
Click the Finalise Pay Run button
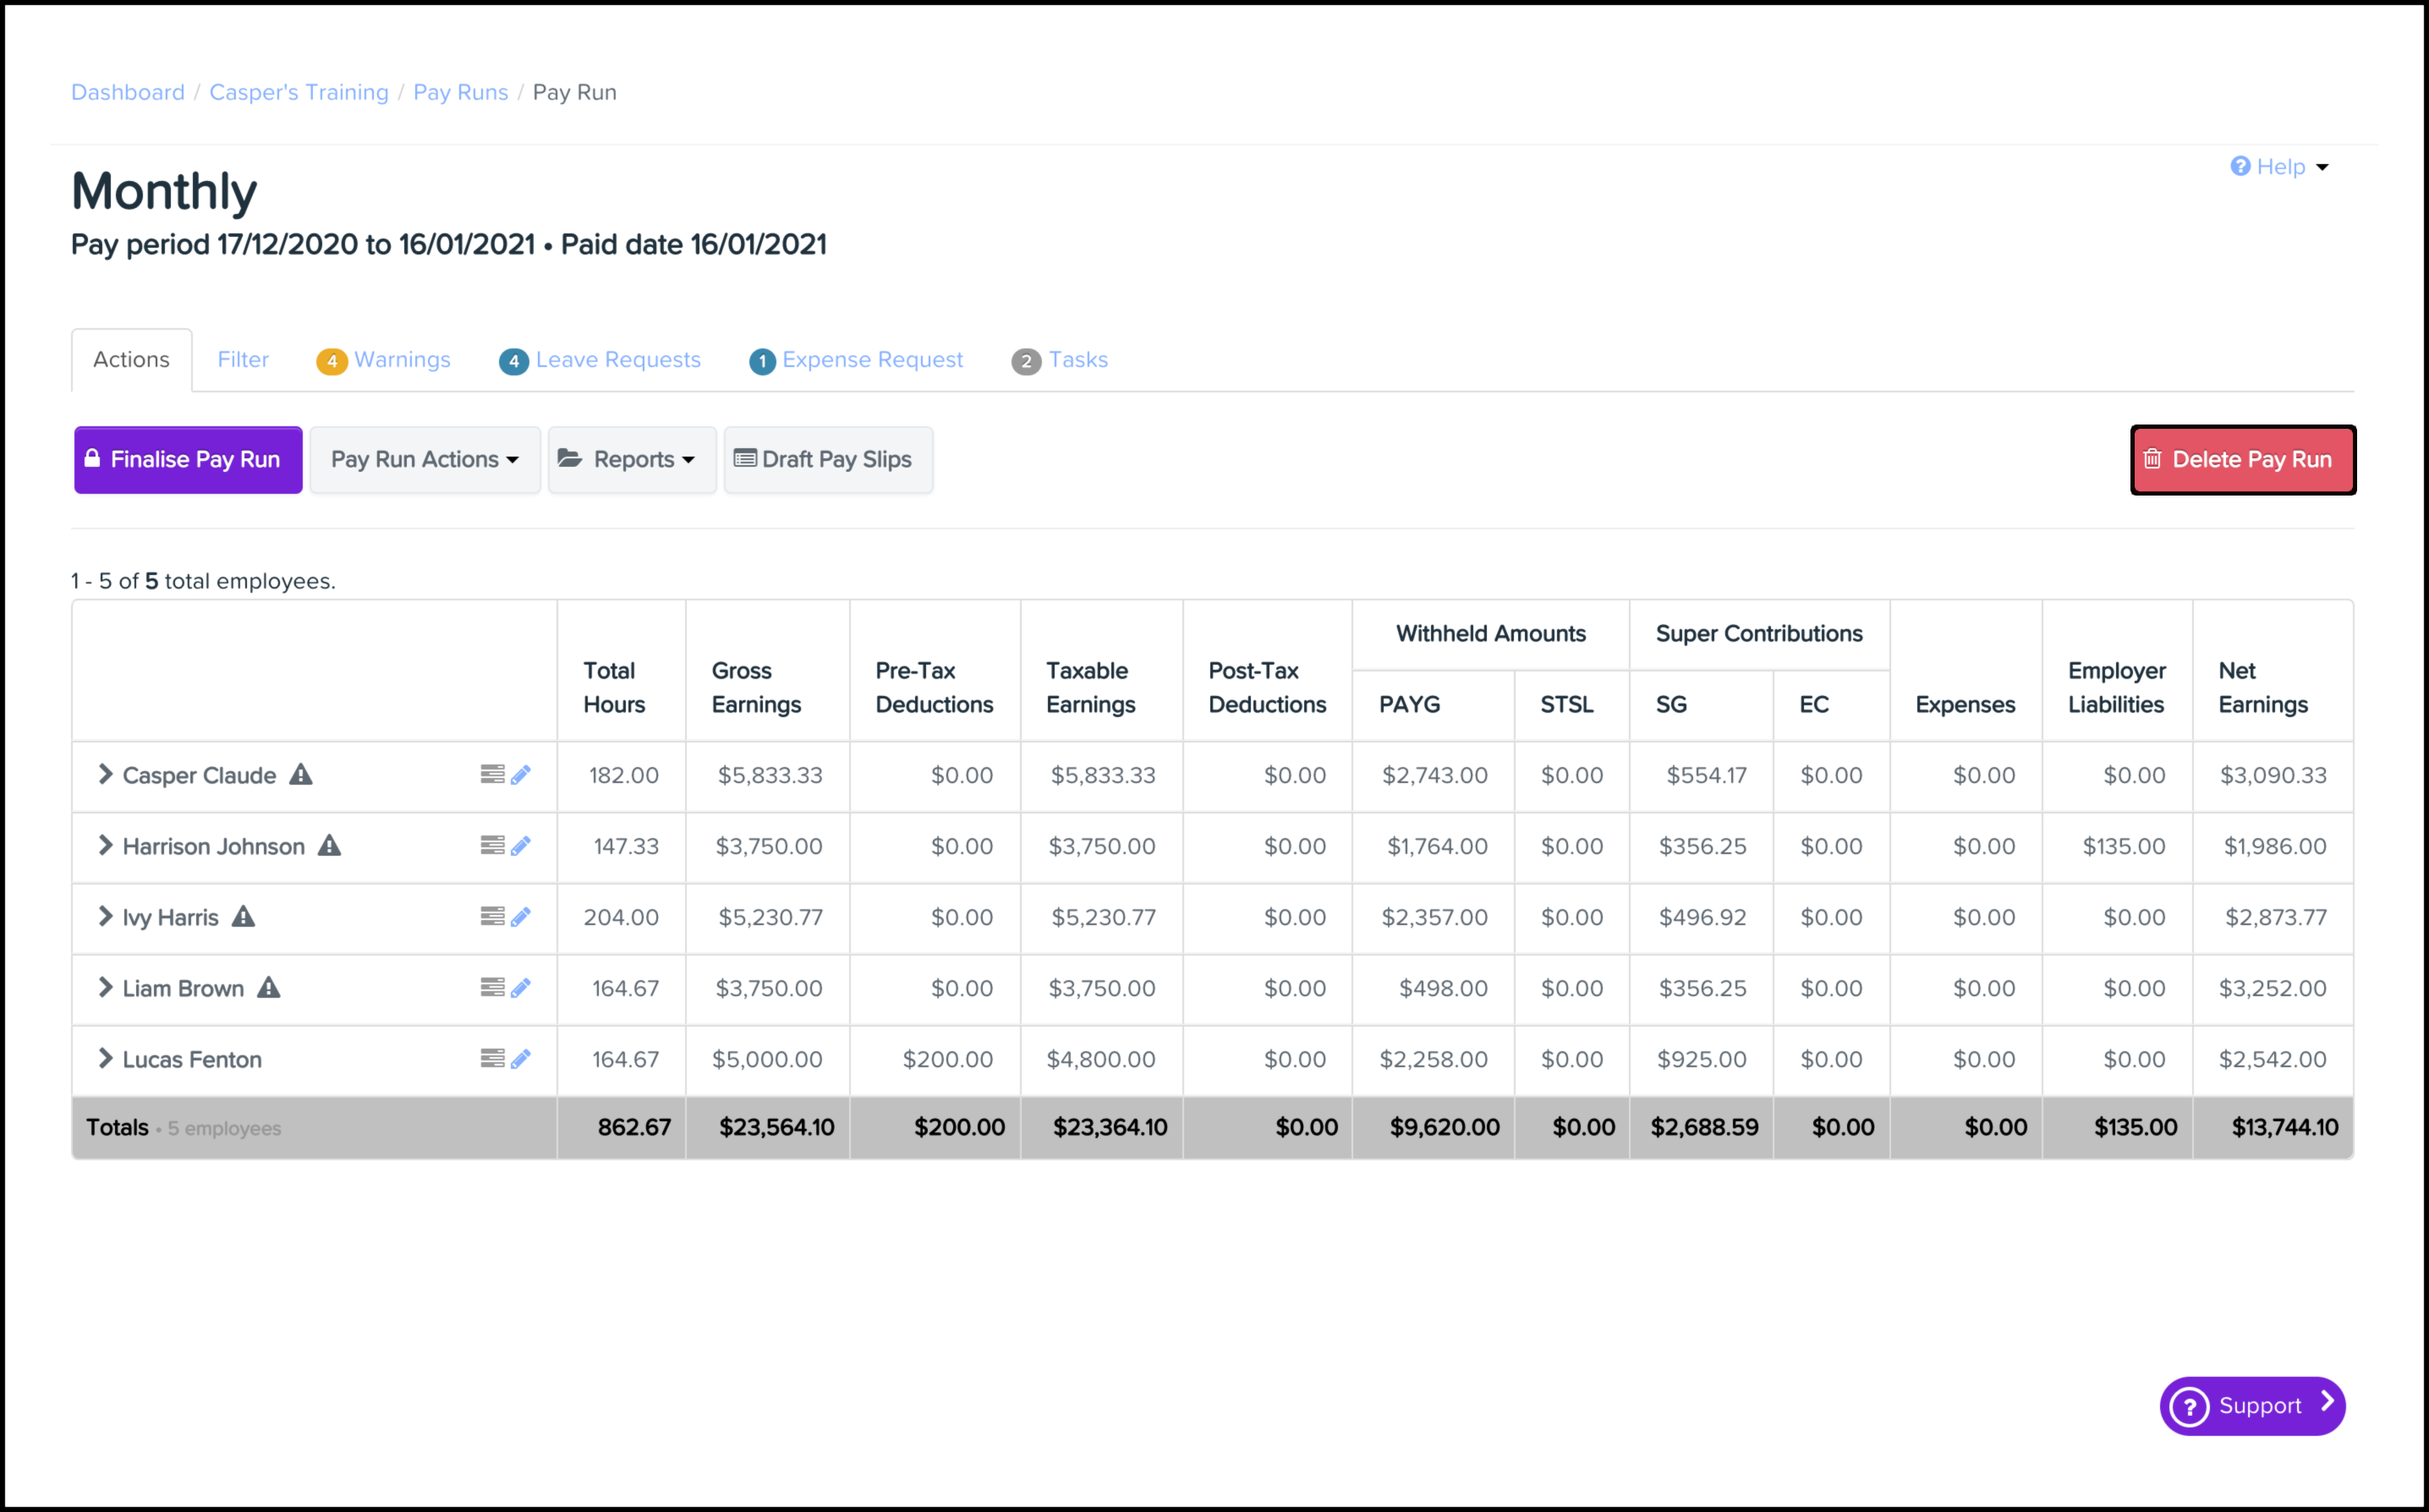point(188,460)
